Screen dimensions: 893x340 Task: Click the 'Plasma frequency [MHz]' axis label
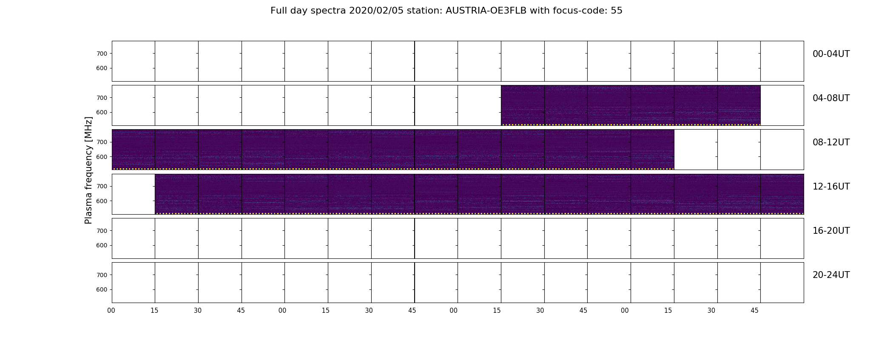tap(88, 170)
